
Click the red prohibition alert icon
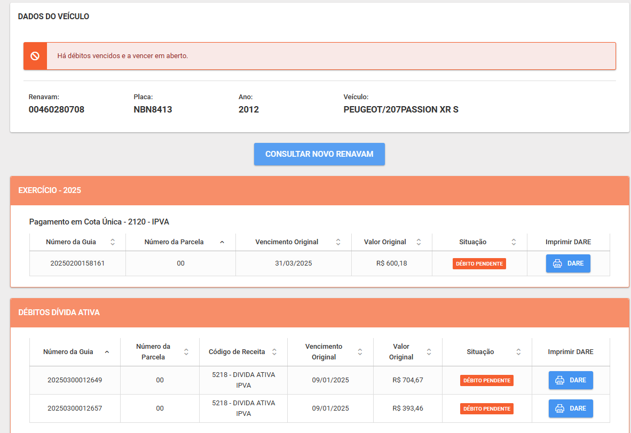coord(35,56)
